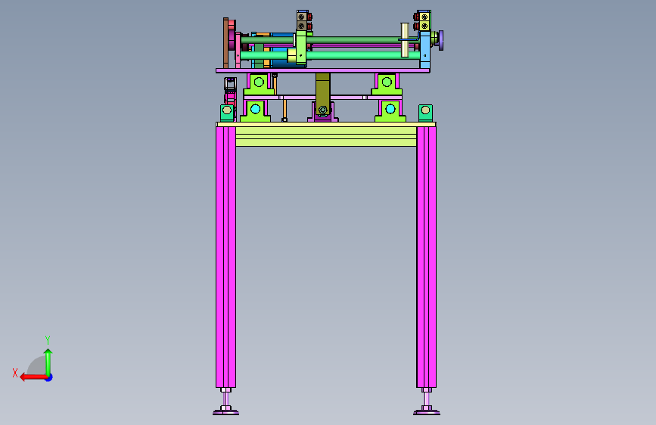The height and width of the screenshot is (425, 656).
Task: Select the right magenta frame leg
Action: click(x=426, y=257)
